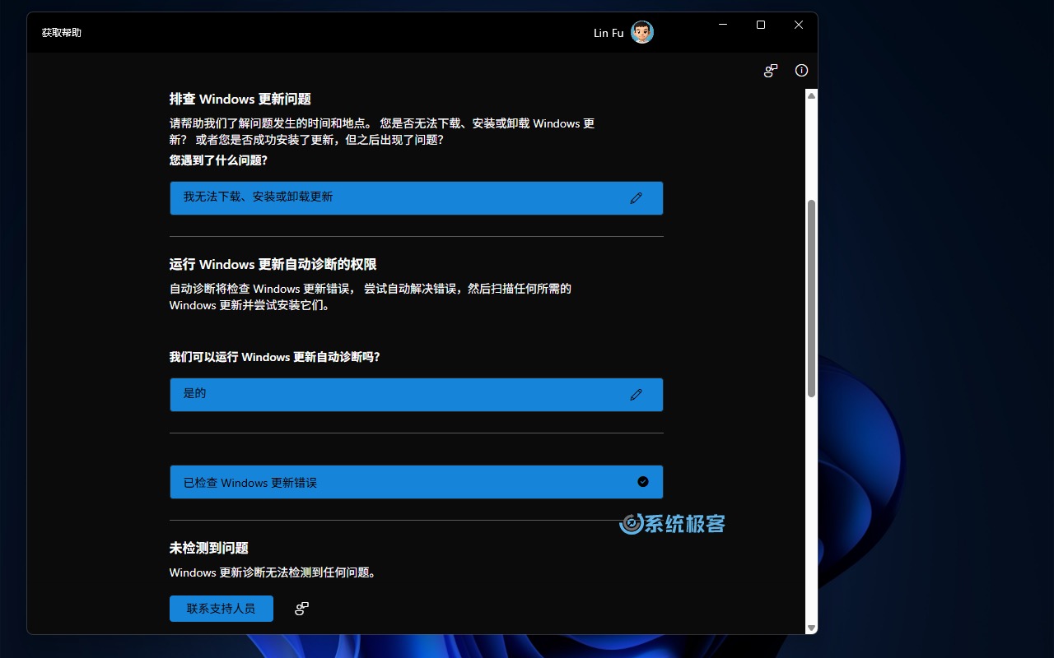Open the user avatar picture for Lin Fu
Viewport: 1054px width, 658px height.
[x=642, y=33]
